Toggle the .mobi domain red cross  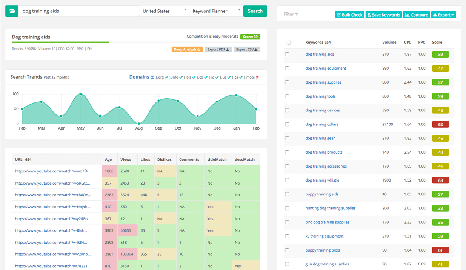(257, 77)
